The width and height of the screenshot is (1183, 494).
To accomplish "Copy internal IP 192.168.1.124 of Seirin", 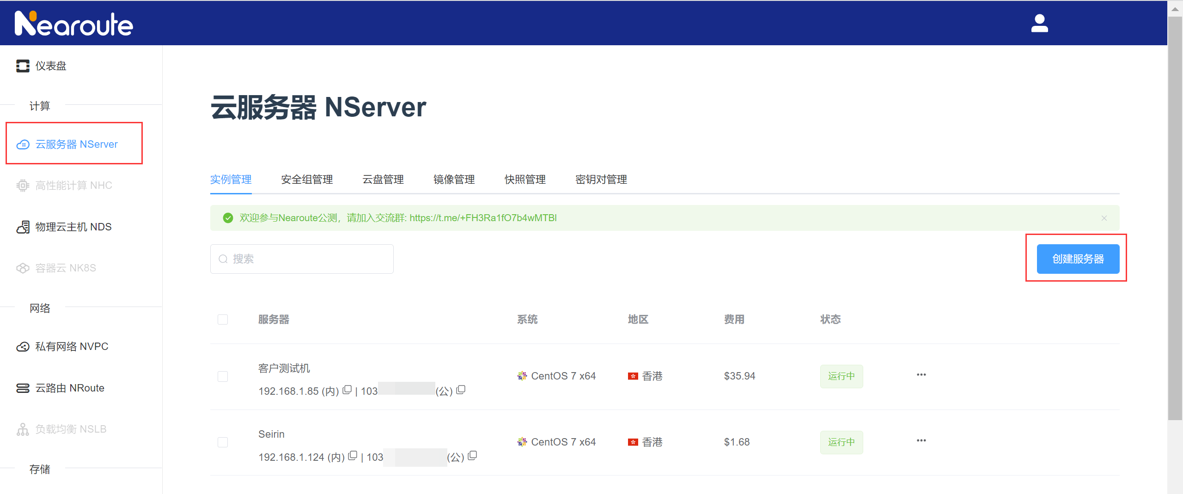I will point(353,456).
